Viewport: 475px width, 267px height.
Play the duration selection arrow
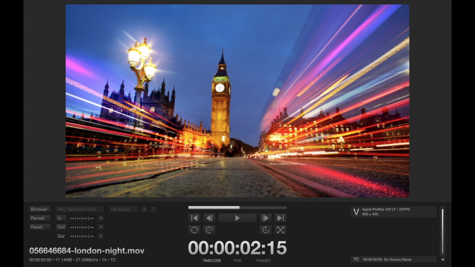click(100, 236)
